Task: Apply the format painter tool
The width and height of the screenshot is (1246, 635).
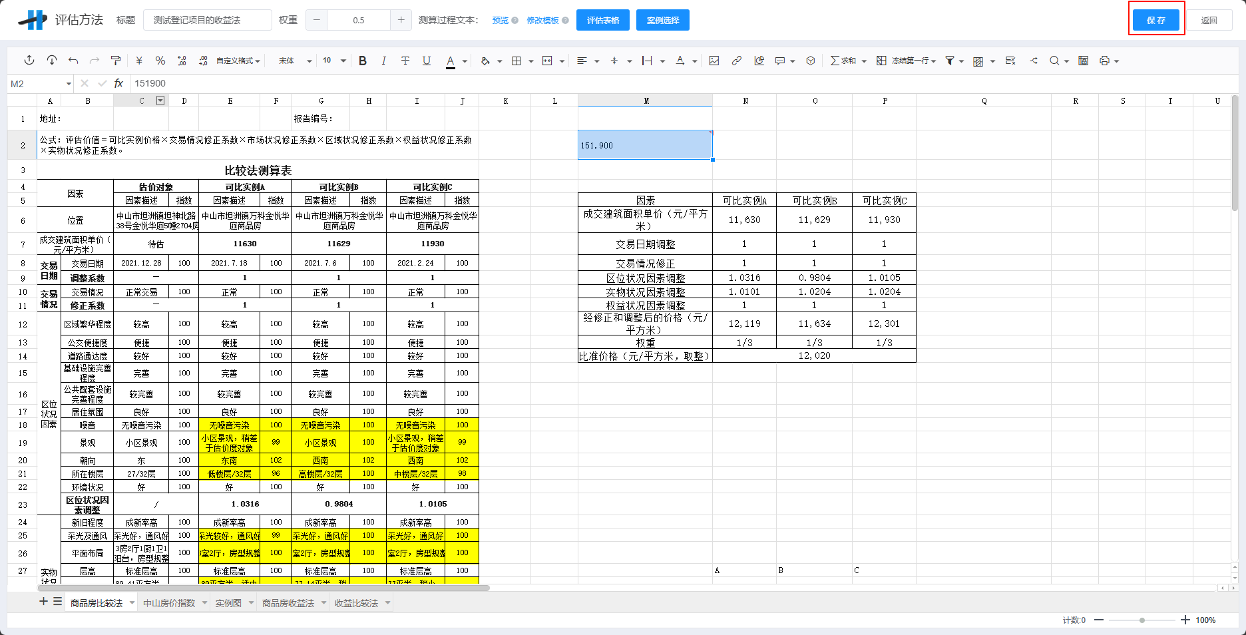Action: point(115,60)
